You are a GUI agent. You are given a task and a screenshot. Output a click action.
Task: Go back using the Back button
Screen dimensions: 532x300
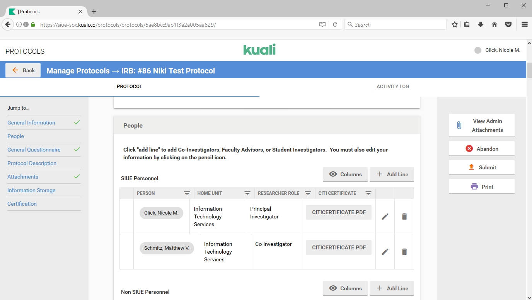(23, 70)
